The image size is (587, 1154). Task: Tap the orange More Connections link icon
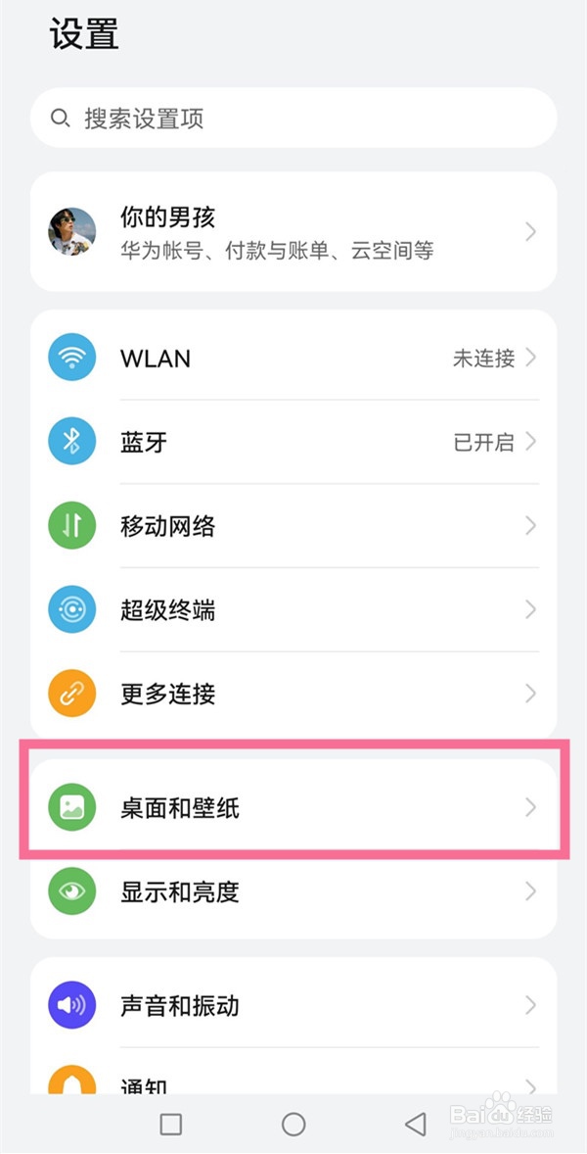click(x=72, y=694)
